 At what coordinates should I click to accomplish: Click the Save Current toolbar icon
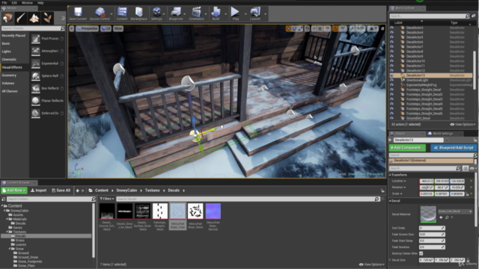click(x=78, y=14)
